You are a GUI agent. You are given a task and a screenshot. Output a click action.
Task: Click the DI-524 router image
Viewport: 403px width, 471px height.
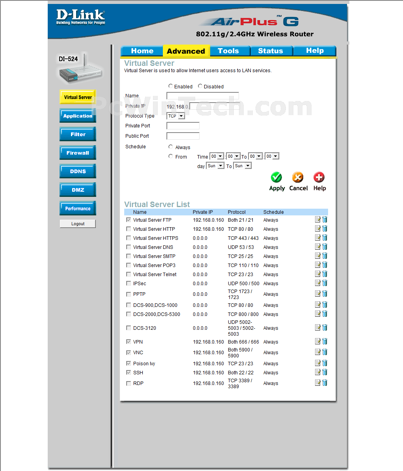80,69
